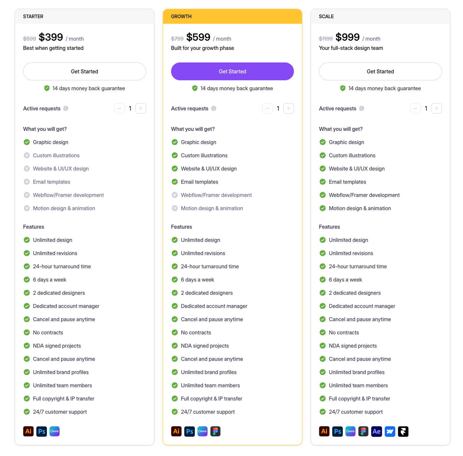Viewport: 463px width, 456px height.
Task: Click Get Started on the Scale plan
Action: [x=380, y=71]
